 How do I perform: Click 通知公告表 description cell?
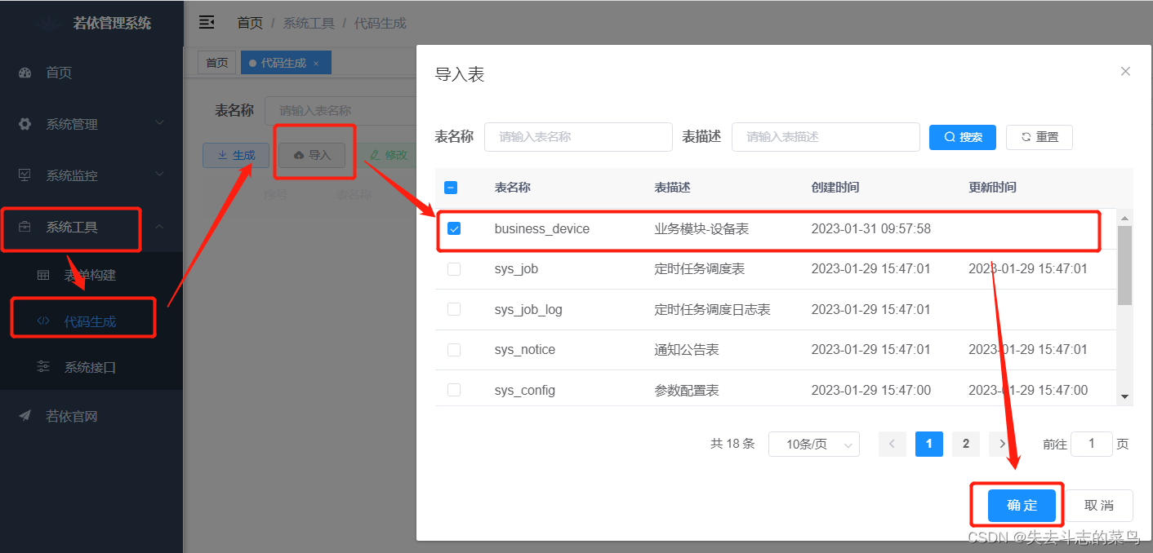687,350
